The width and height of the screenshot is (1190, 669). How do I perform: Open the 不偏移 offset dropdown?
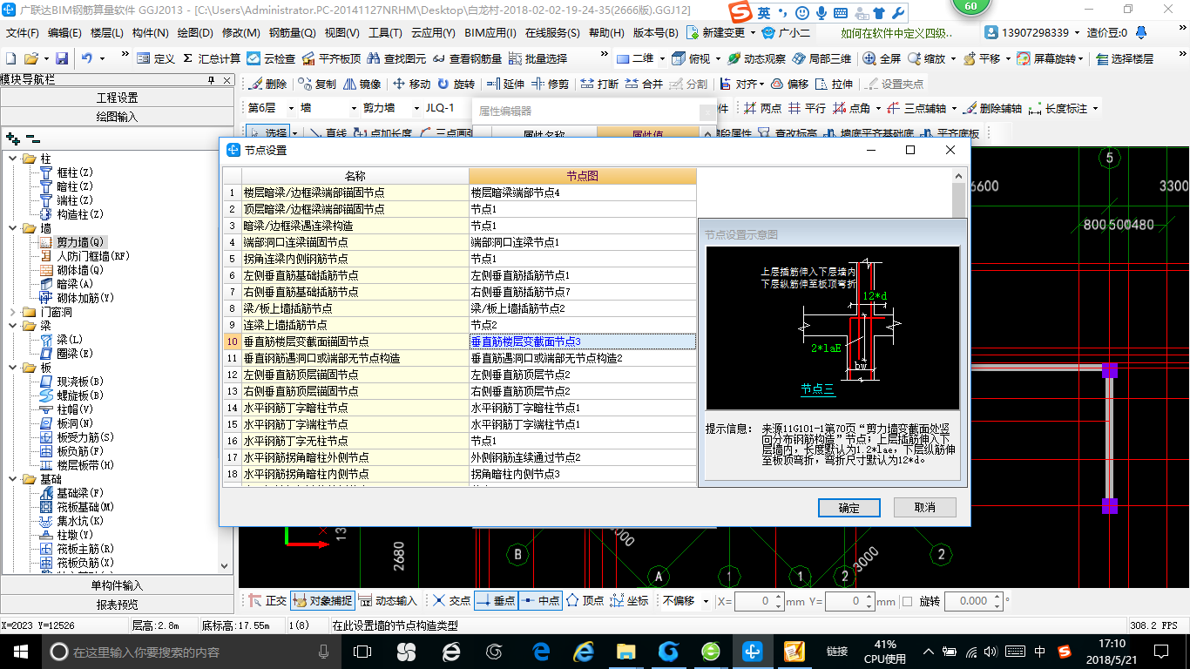coord(686,601)
